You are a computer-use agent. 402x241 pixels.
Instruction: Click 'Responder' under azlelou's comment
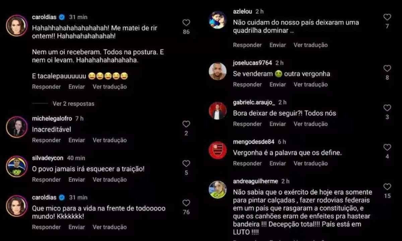pyautogui.click(x=247, y=45)
